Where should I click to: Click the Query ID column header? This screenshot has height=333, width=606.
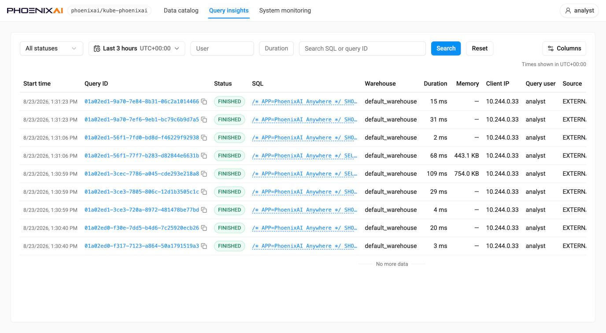point(96,84)
